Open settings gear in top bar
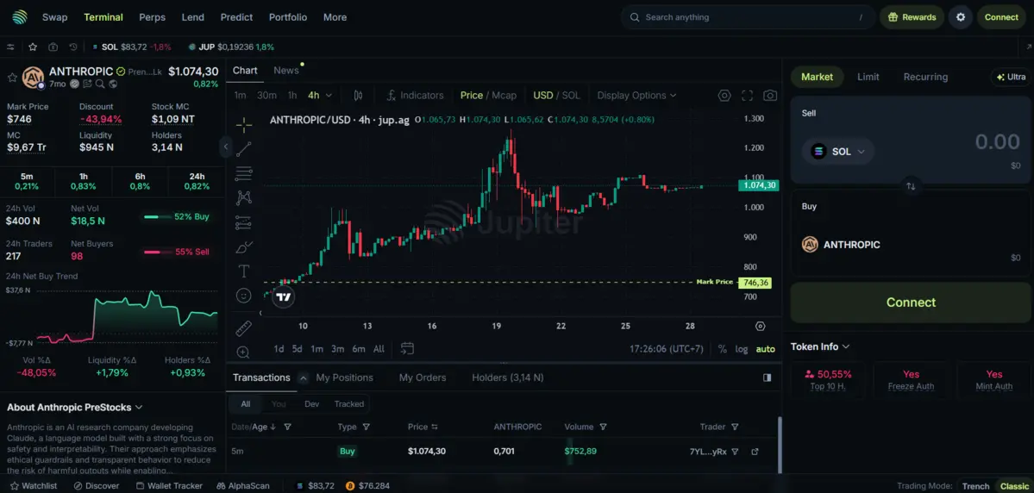This screenshot has width=1034, height=493. 961,17
